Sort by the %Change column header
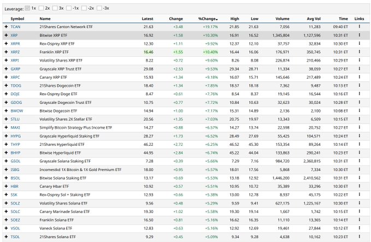The width and height of the screenshot is (371, 242). [208, 19]
